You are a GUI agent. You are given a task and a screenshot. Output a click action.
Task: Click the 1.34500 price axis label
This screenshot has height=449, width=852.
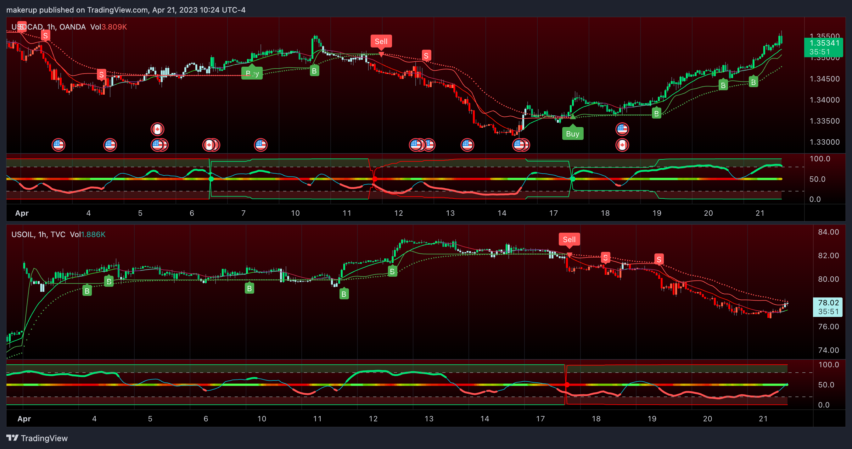[x=825, y=79]
